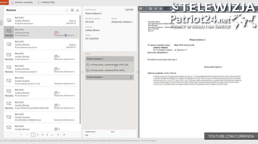This screenshot has width=258, height=144.
Task: Open e-Doręczenia potwierdzenie (PDF).pdf
Action: 109,65
